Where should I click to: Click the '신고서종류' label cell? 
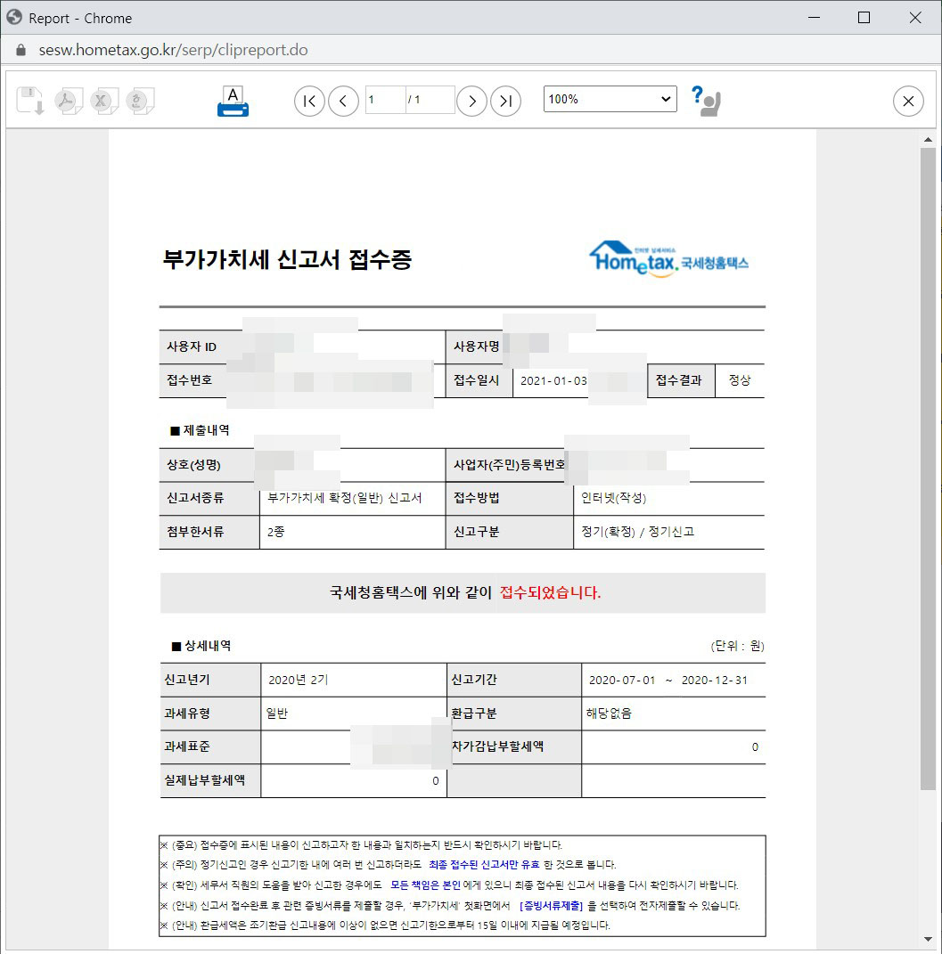pos(209,498)
